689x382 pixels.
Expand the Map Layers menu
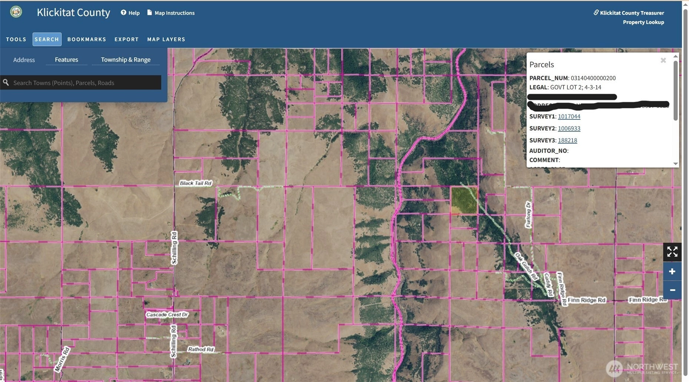[166, 39]
